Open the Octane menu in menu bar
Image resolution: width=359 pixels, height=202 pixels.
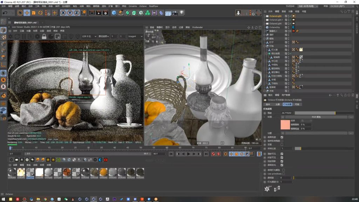143,6
